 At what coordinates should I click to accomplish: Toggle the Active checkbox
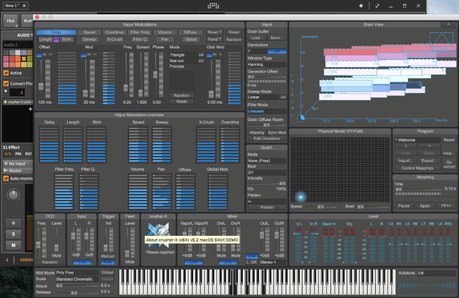[x=6, y=73]
